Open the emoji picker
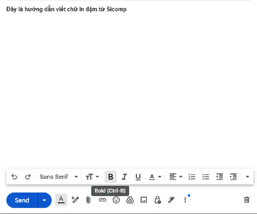The height and width of the screenshot is (214, 257). (x=116, y=200)
